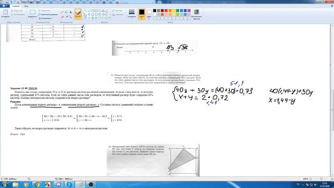This screenshot has height=188, width=334.
Task: Pick the Five-point star shape
Action: coord(92,18)
